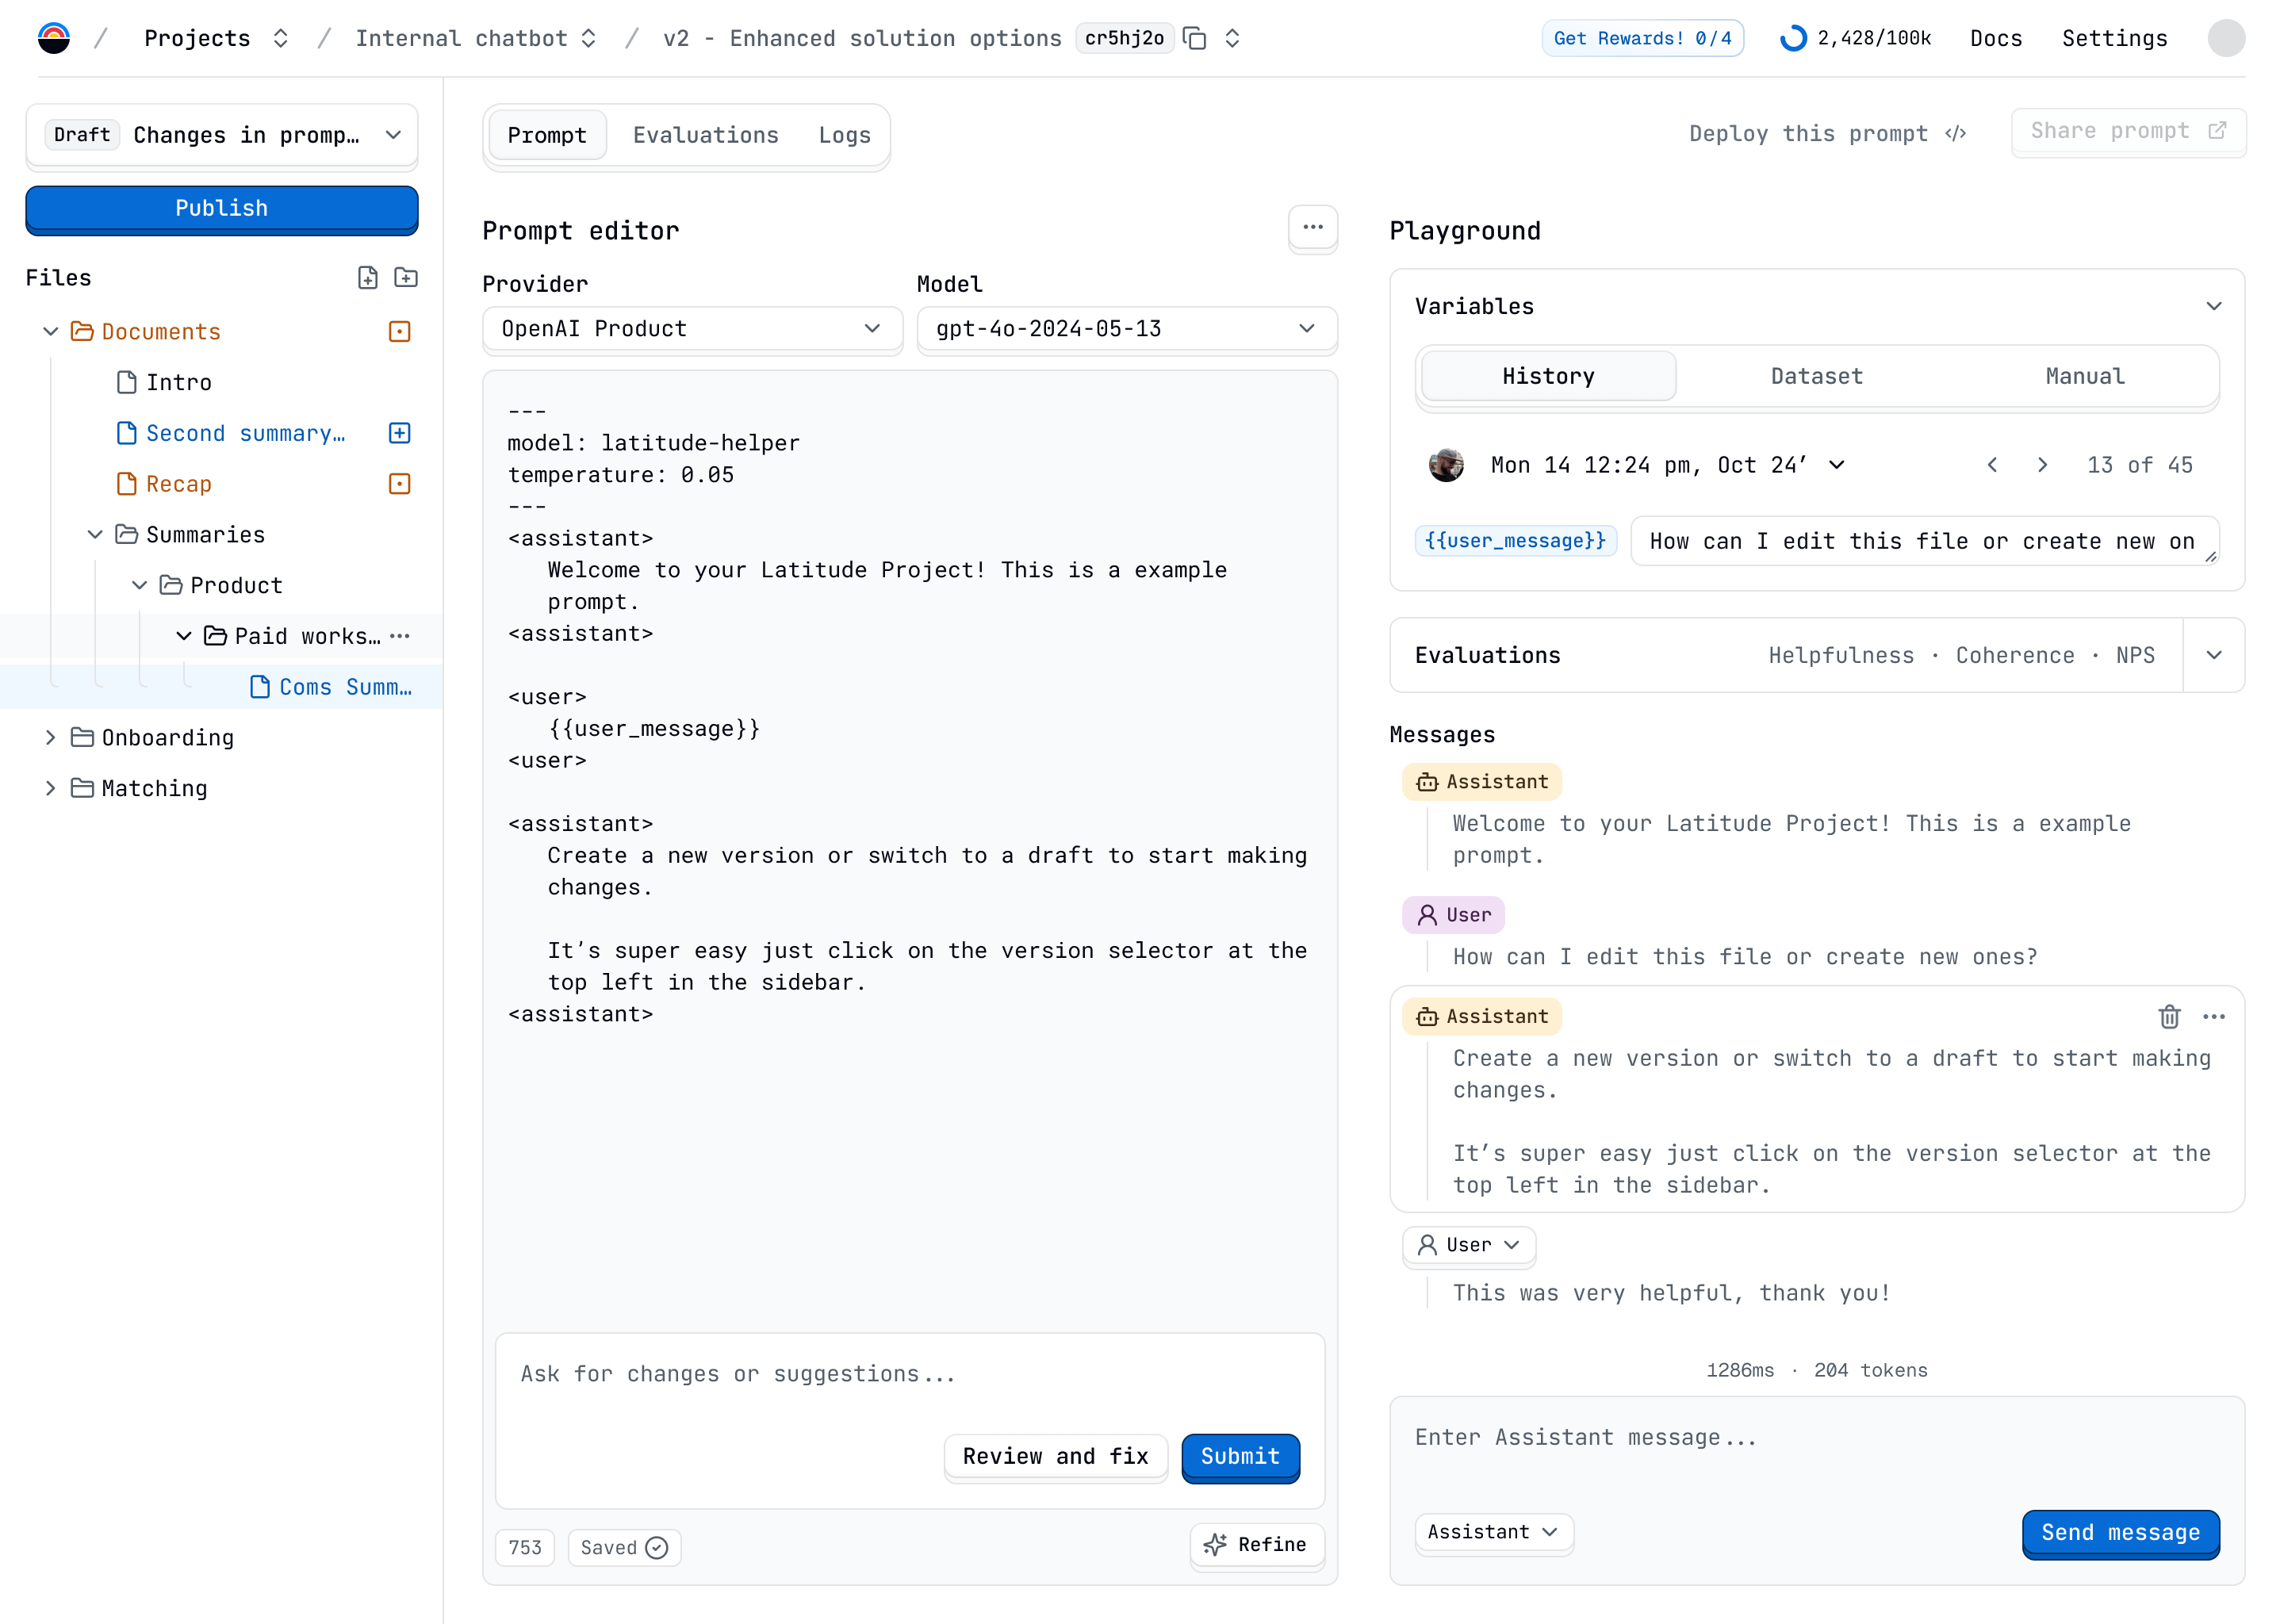
Task: Open options for the selected Assistant message
Action: click(x=2213, y=1016)
